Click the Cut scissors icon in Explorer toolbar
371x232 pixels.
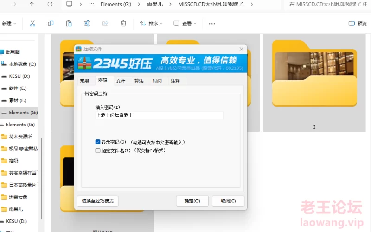pos(32,24)
